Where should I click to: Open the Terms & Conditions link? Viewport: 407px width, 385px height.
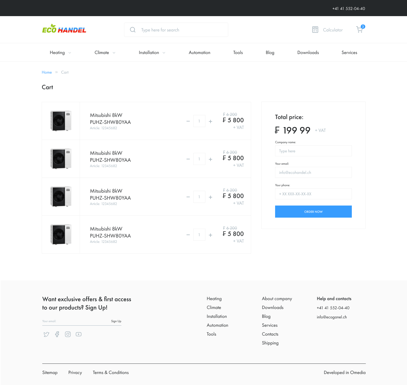coord(111,373)
